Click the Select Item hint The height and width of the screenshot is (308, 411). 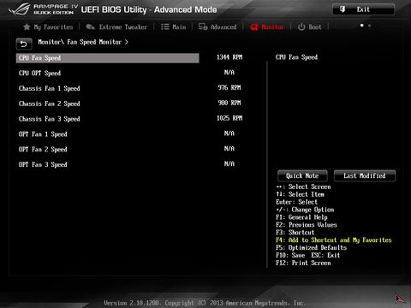(301, 194)
